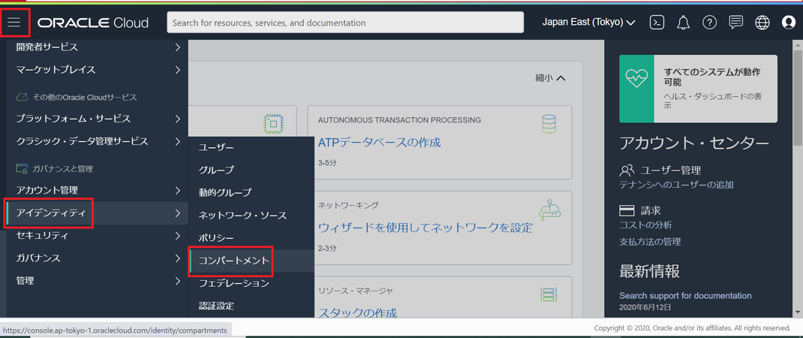Click the その他のOracle Cloudサービス cloud icon
Image resolution: width=803 pixels, height=338 pixels.
(x=22, y=96)
